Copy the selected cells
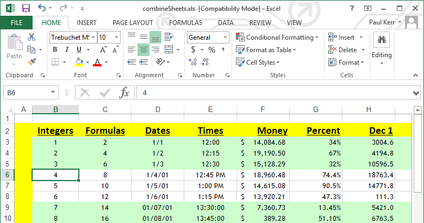Image resolution: width=424 pixels, height=223 pixels. coord(31,49)
